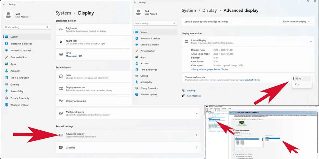Click System breadcrumb in the left Display window

point(63,13)
